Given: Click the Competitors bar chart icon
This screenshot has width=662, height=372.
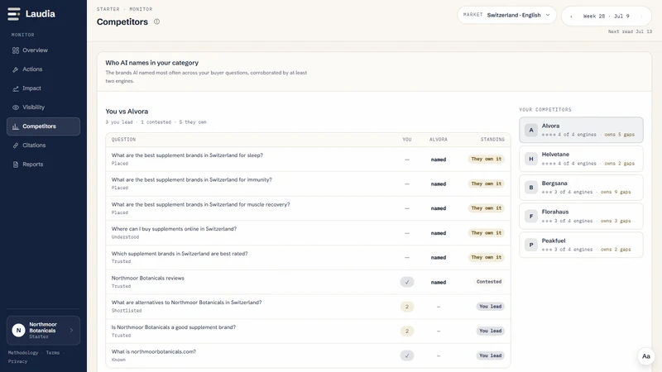Looking at the screenshot, I should coord(16,126).
